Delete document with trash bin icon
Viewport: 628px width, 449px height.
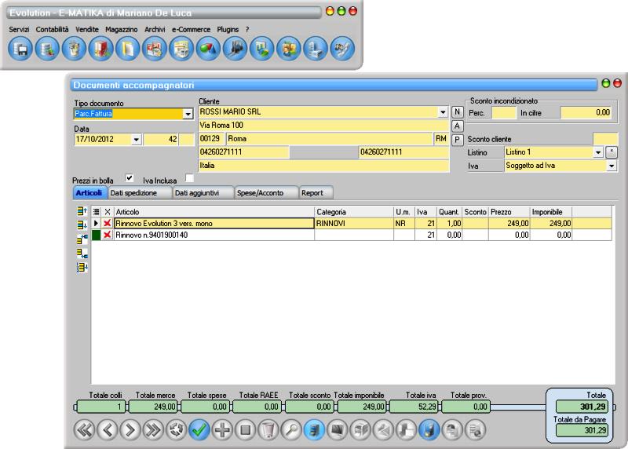point(268,430)
